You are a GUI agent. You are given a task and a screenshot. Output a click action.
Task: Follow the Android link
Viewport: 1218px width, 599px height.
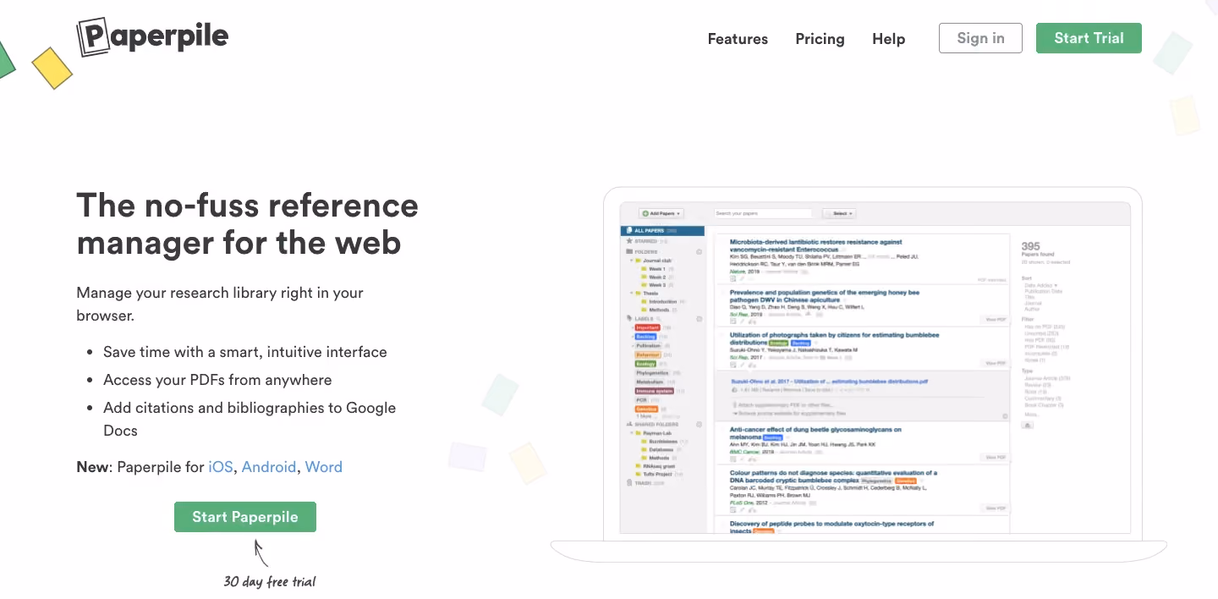click(x=269, y=467)
